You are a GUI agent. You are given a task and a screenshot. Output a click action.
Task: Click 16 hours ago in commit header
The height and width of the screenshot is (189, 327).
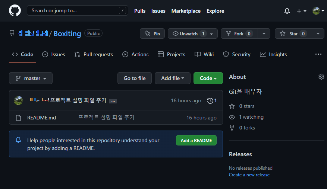186,101
